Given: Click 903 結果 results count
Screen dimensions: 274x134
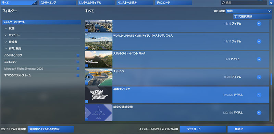Looking at the screenshot, I should pyautogui.click(x=219, y=11).
